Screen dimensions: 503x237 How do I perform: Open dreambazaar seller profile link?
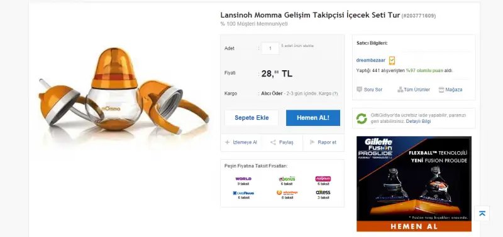pos(370,60)
